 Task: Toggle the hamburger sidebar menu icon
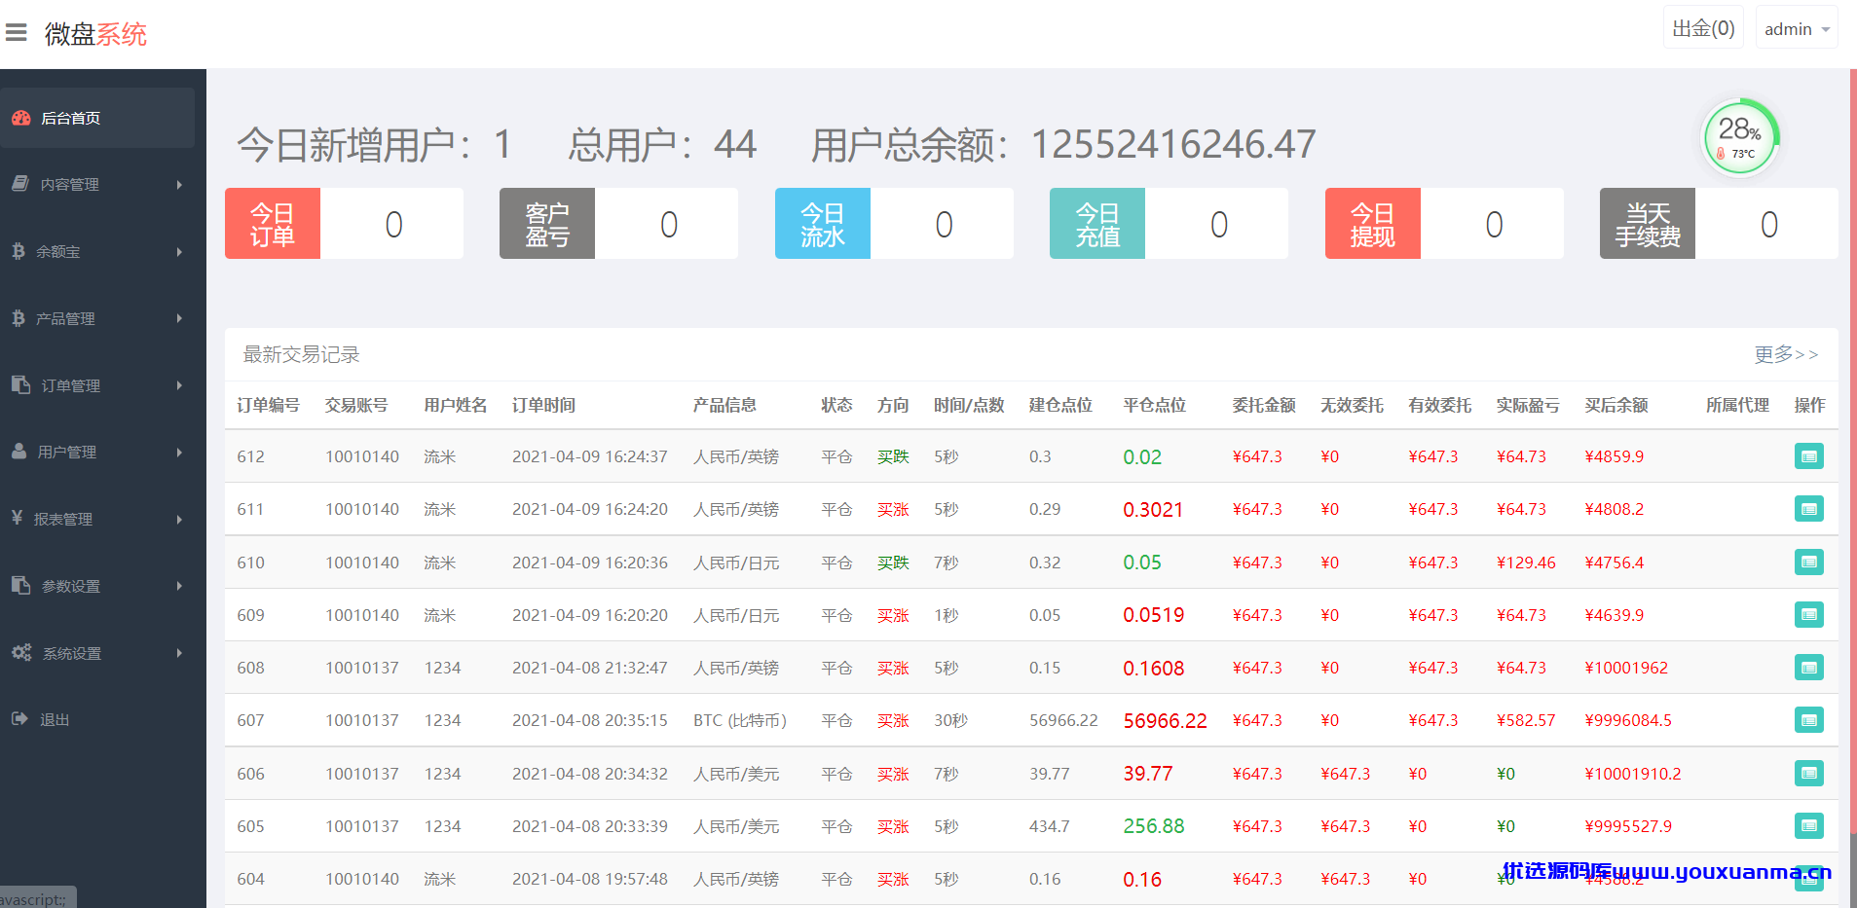(x=16, y=33)
